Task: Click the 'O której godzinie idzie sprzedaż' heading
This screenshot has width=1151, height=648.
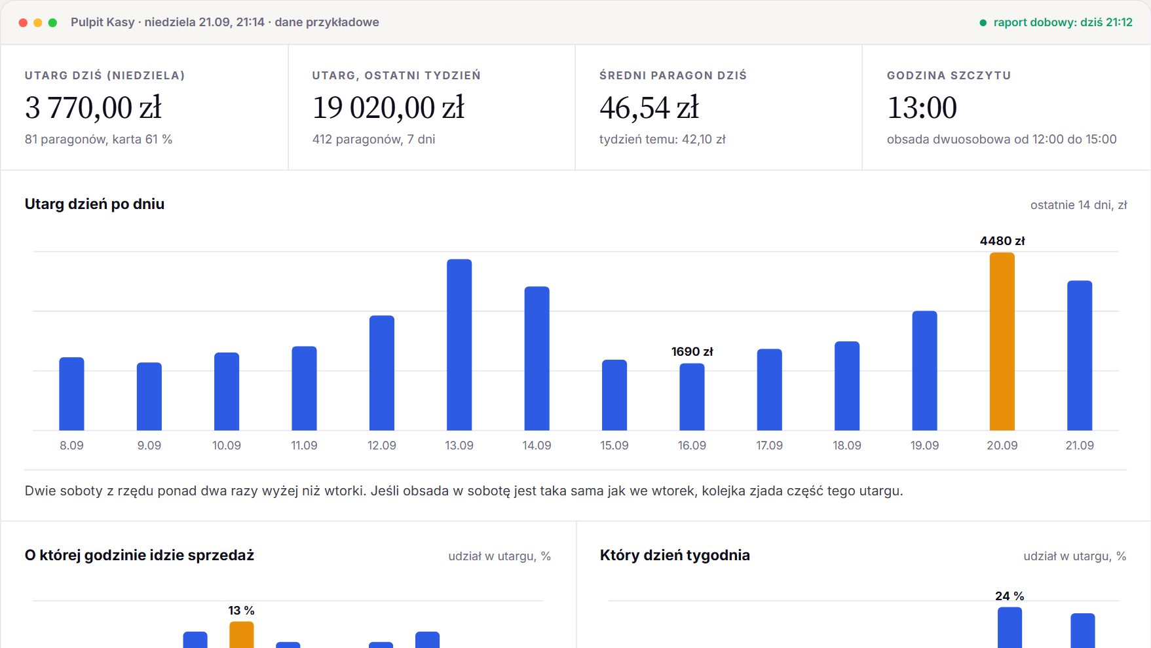Action: pos(140,555)
